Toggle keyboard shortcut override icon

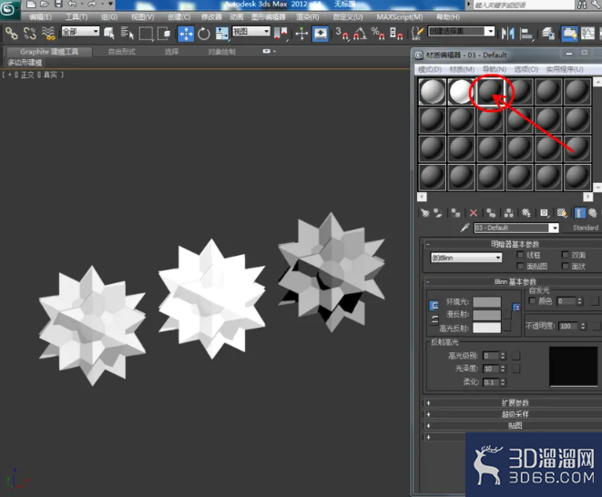tap(321, 34)
